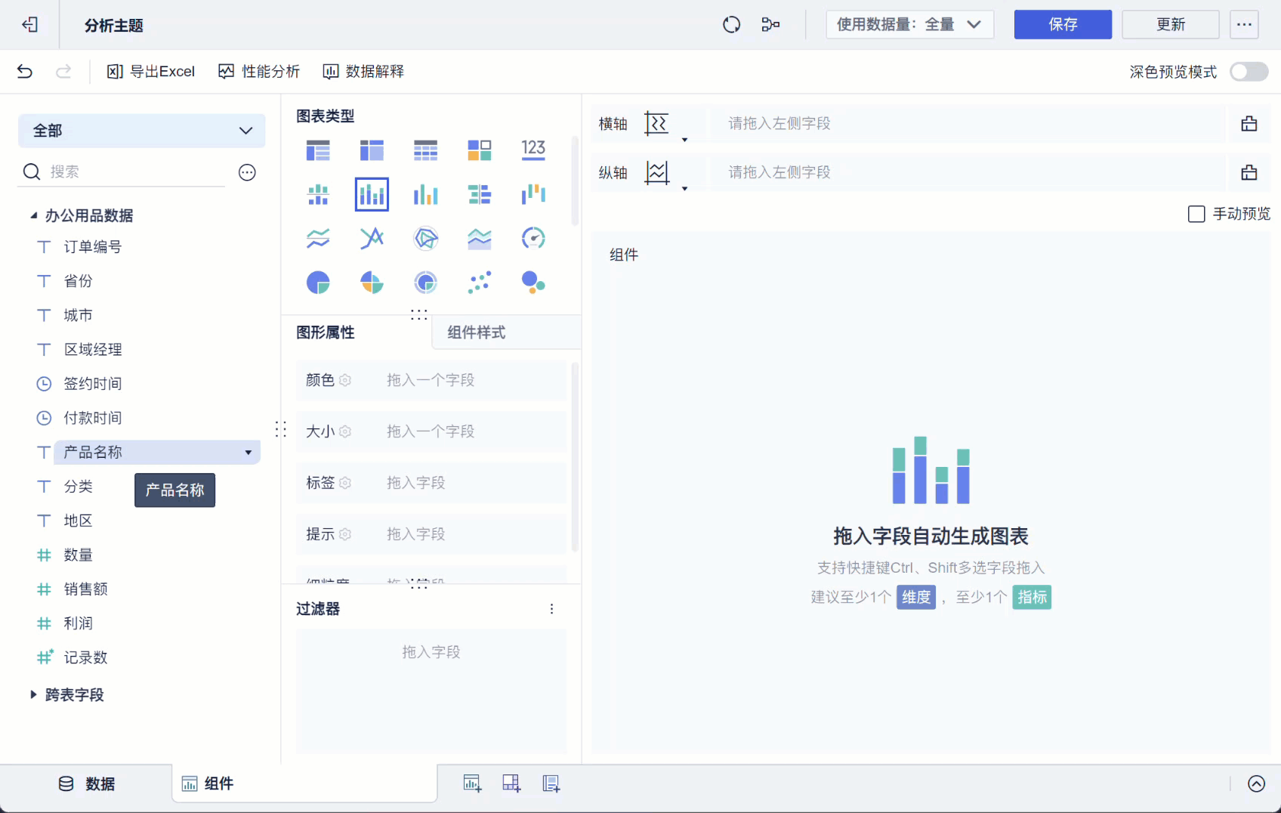Select the colorful treemap tiles chart type
The image size is (1281, 813).
click(480, 150)
